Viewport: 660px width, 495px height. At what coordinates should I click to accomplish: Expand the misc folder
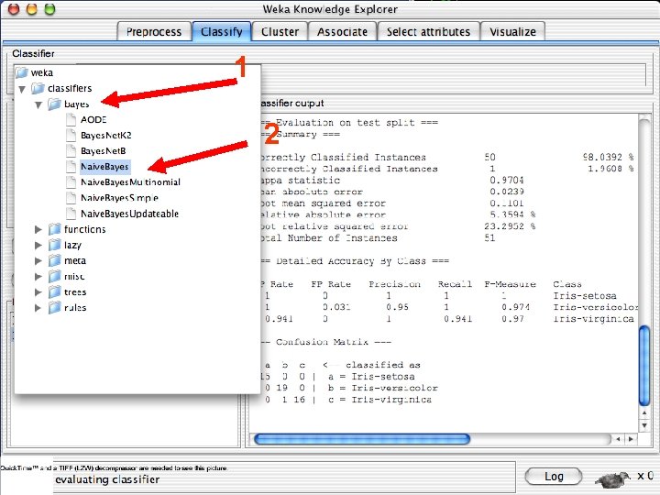click(38, 277)
